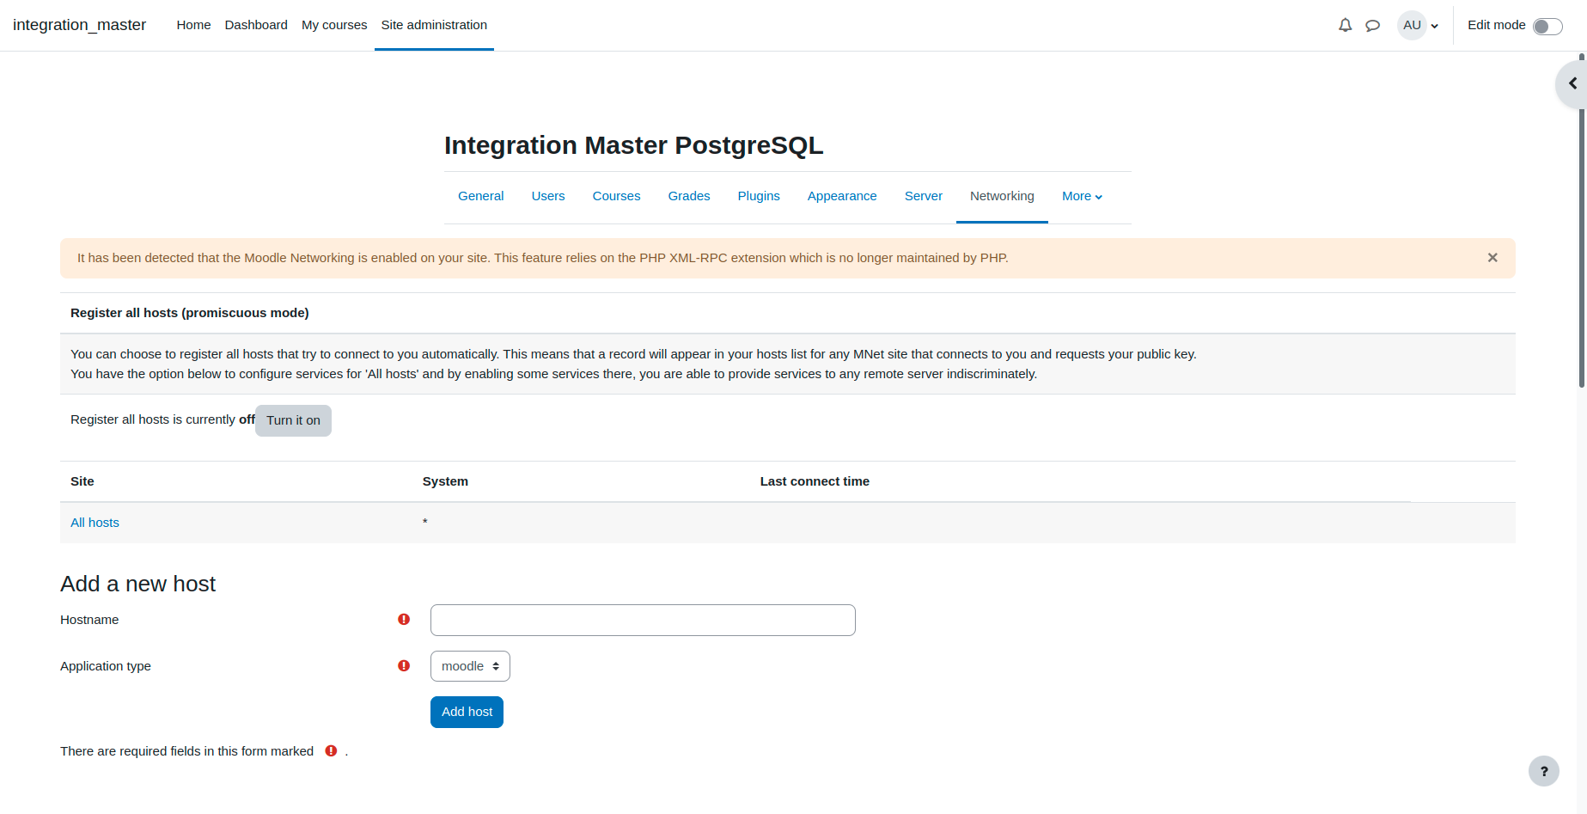Click the Add a new host heading

137,584
